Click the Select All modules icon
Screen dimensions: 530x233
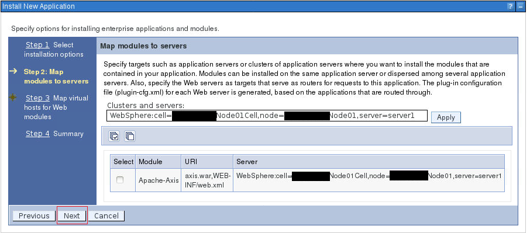click(x=114, y=136)
